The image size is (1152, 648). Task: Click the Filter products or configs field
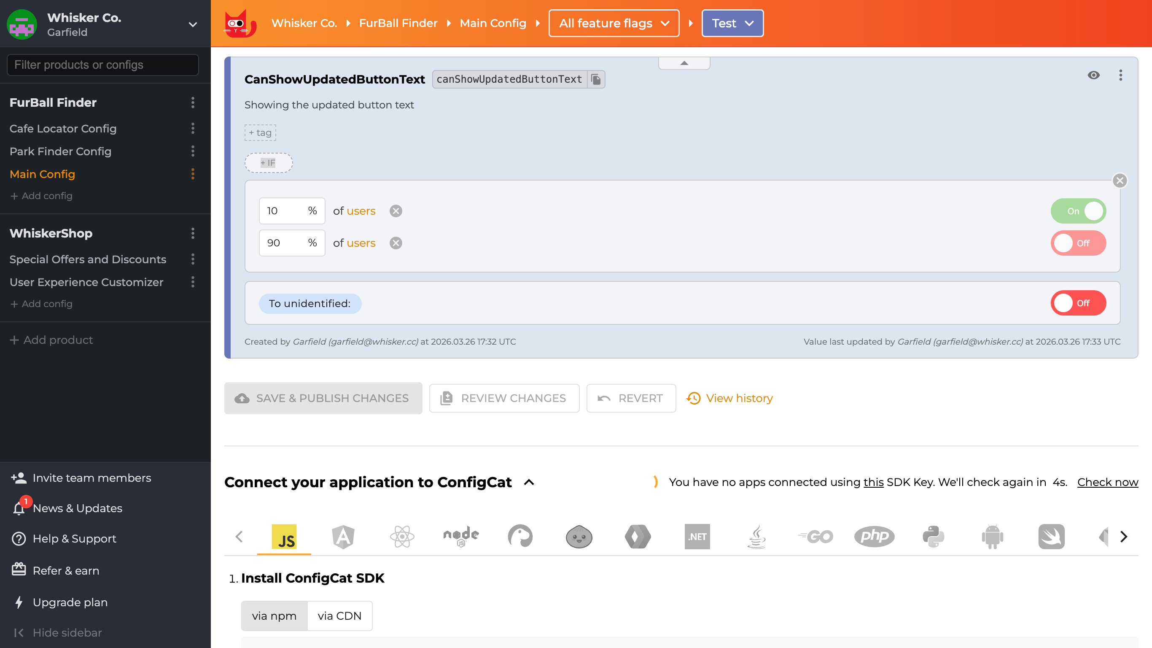(102, 65)
